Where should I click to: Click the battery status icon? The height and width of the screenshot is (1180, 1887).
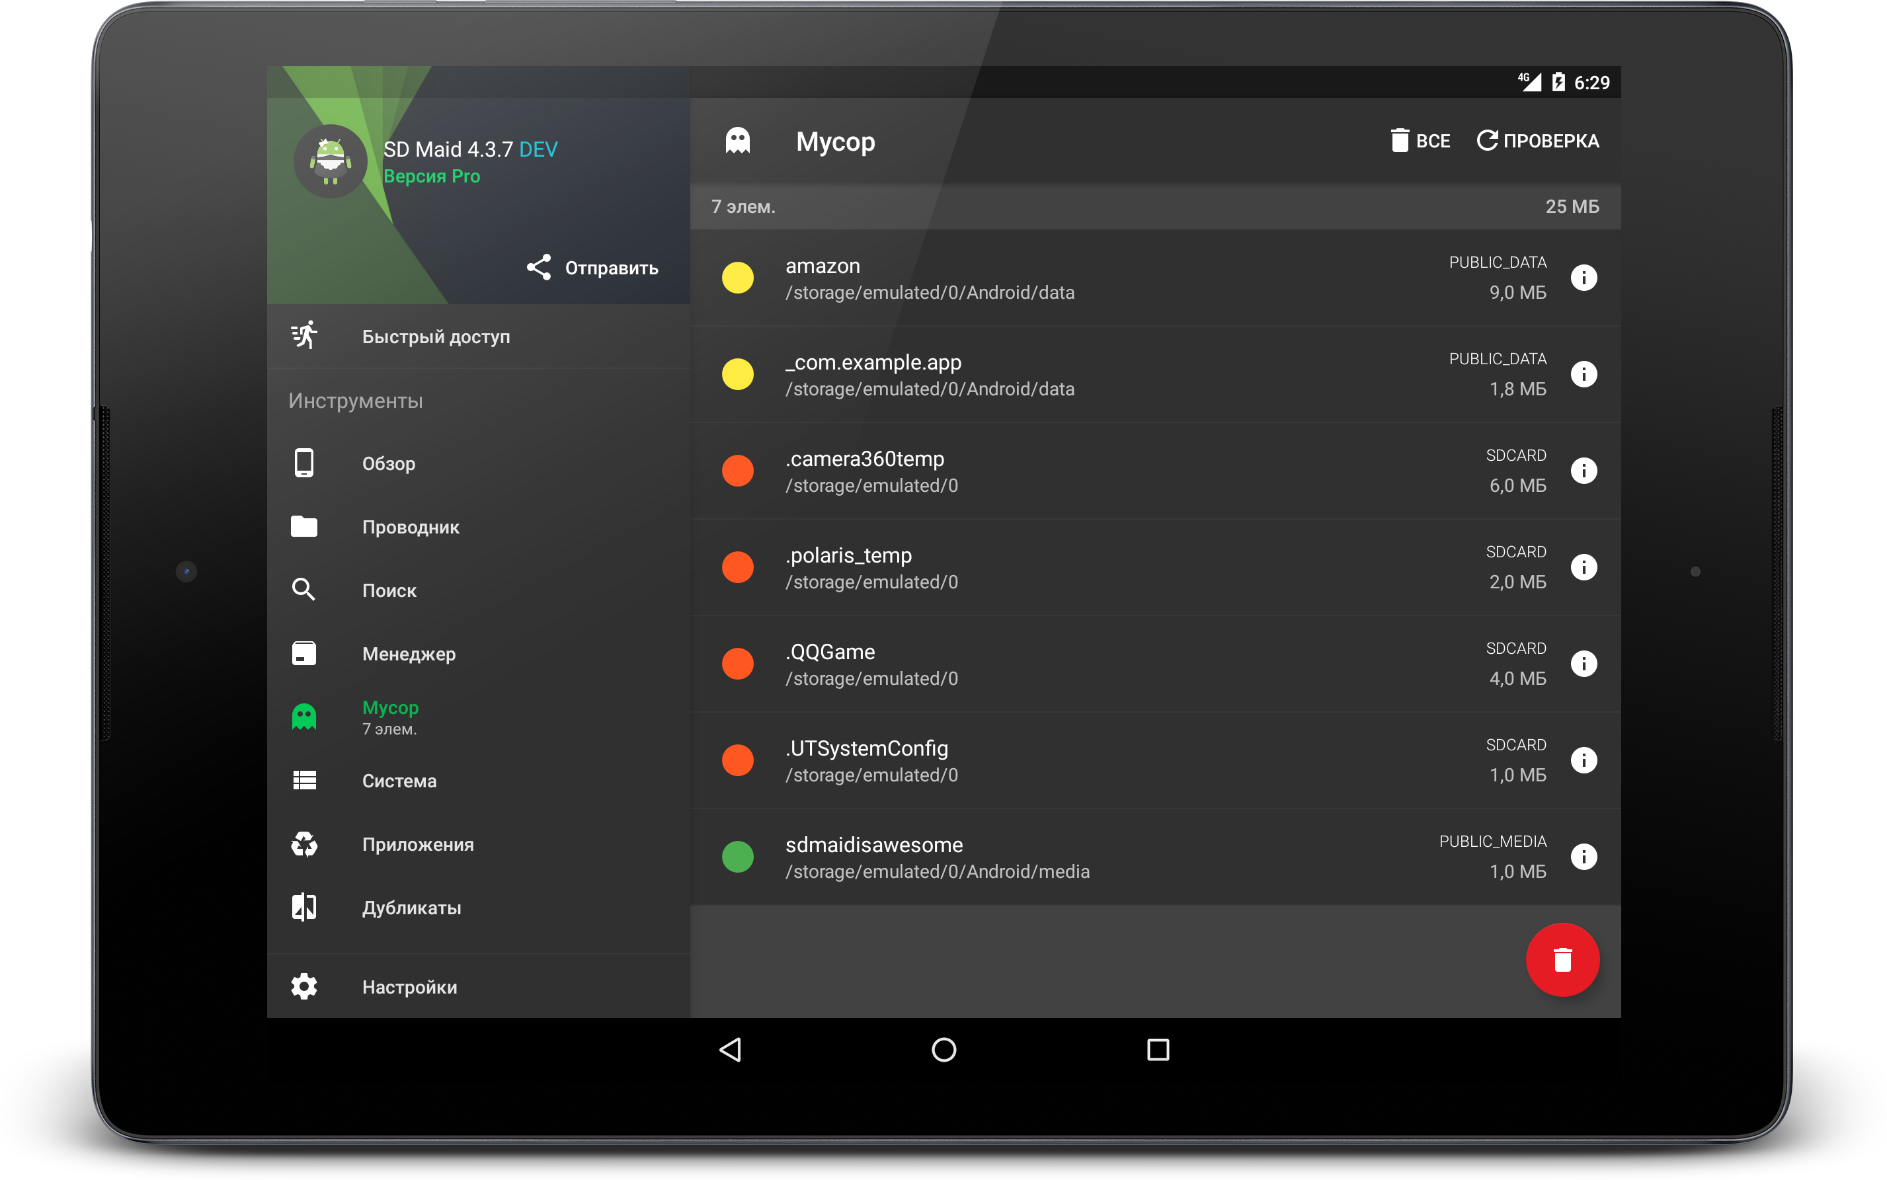click(x=1558, y=82)
